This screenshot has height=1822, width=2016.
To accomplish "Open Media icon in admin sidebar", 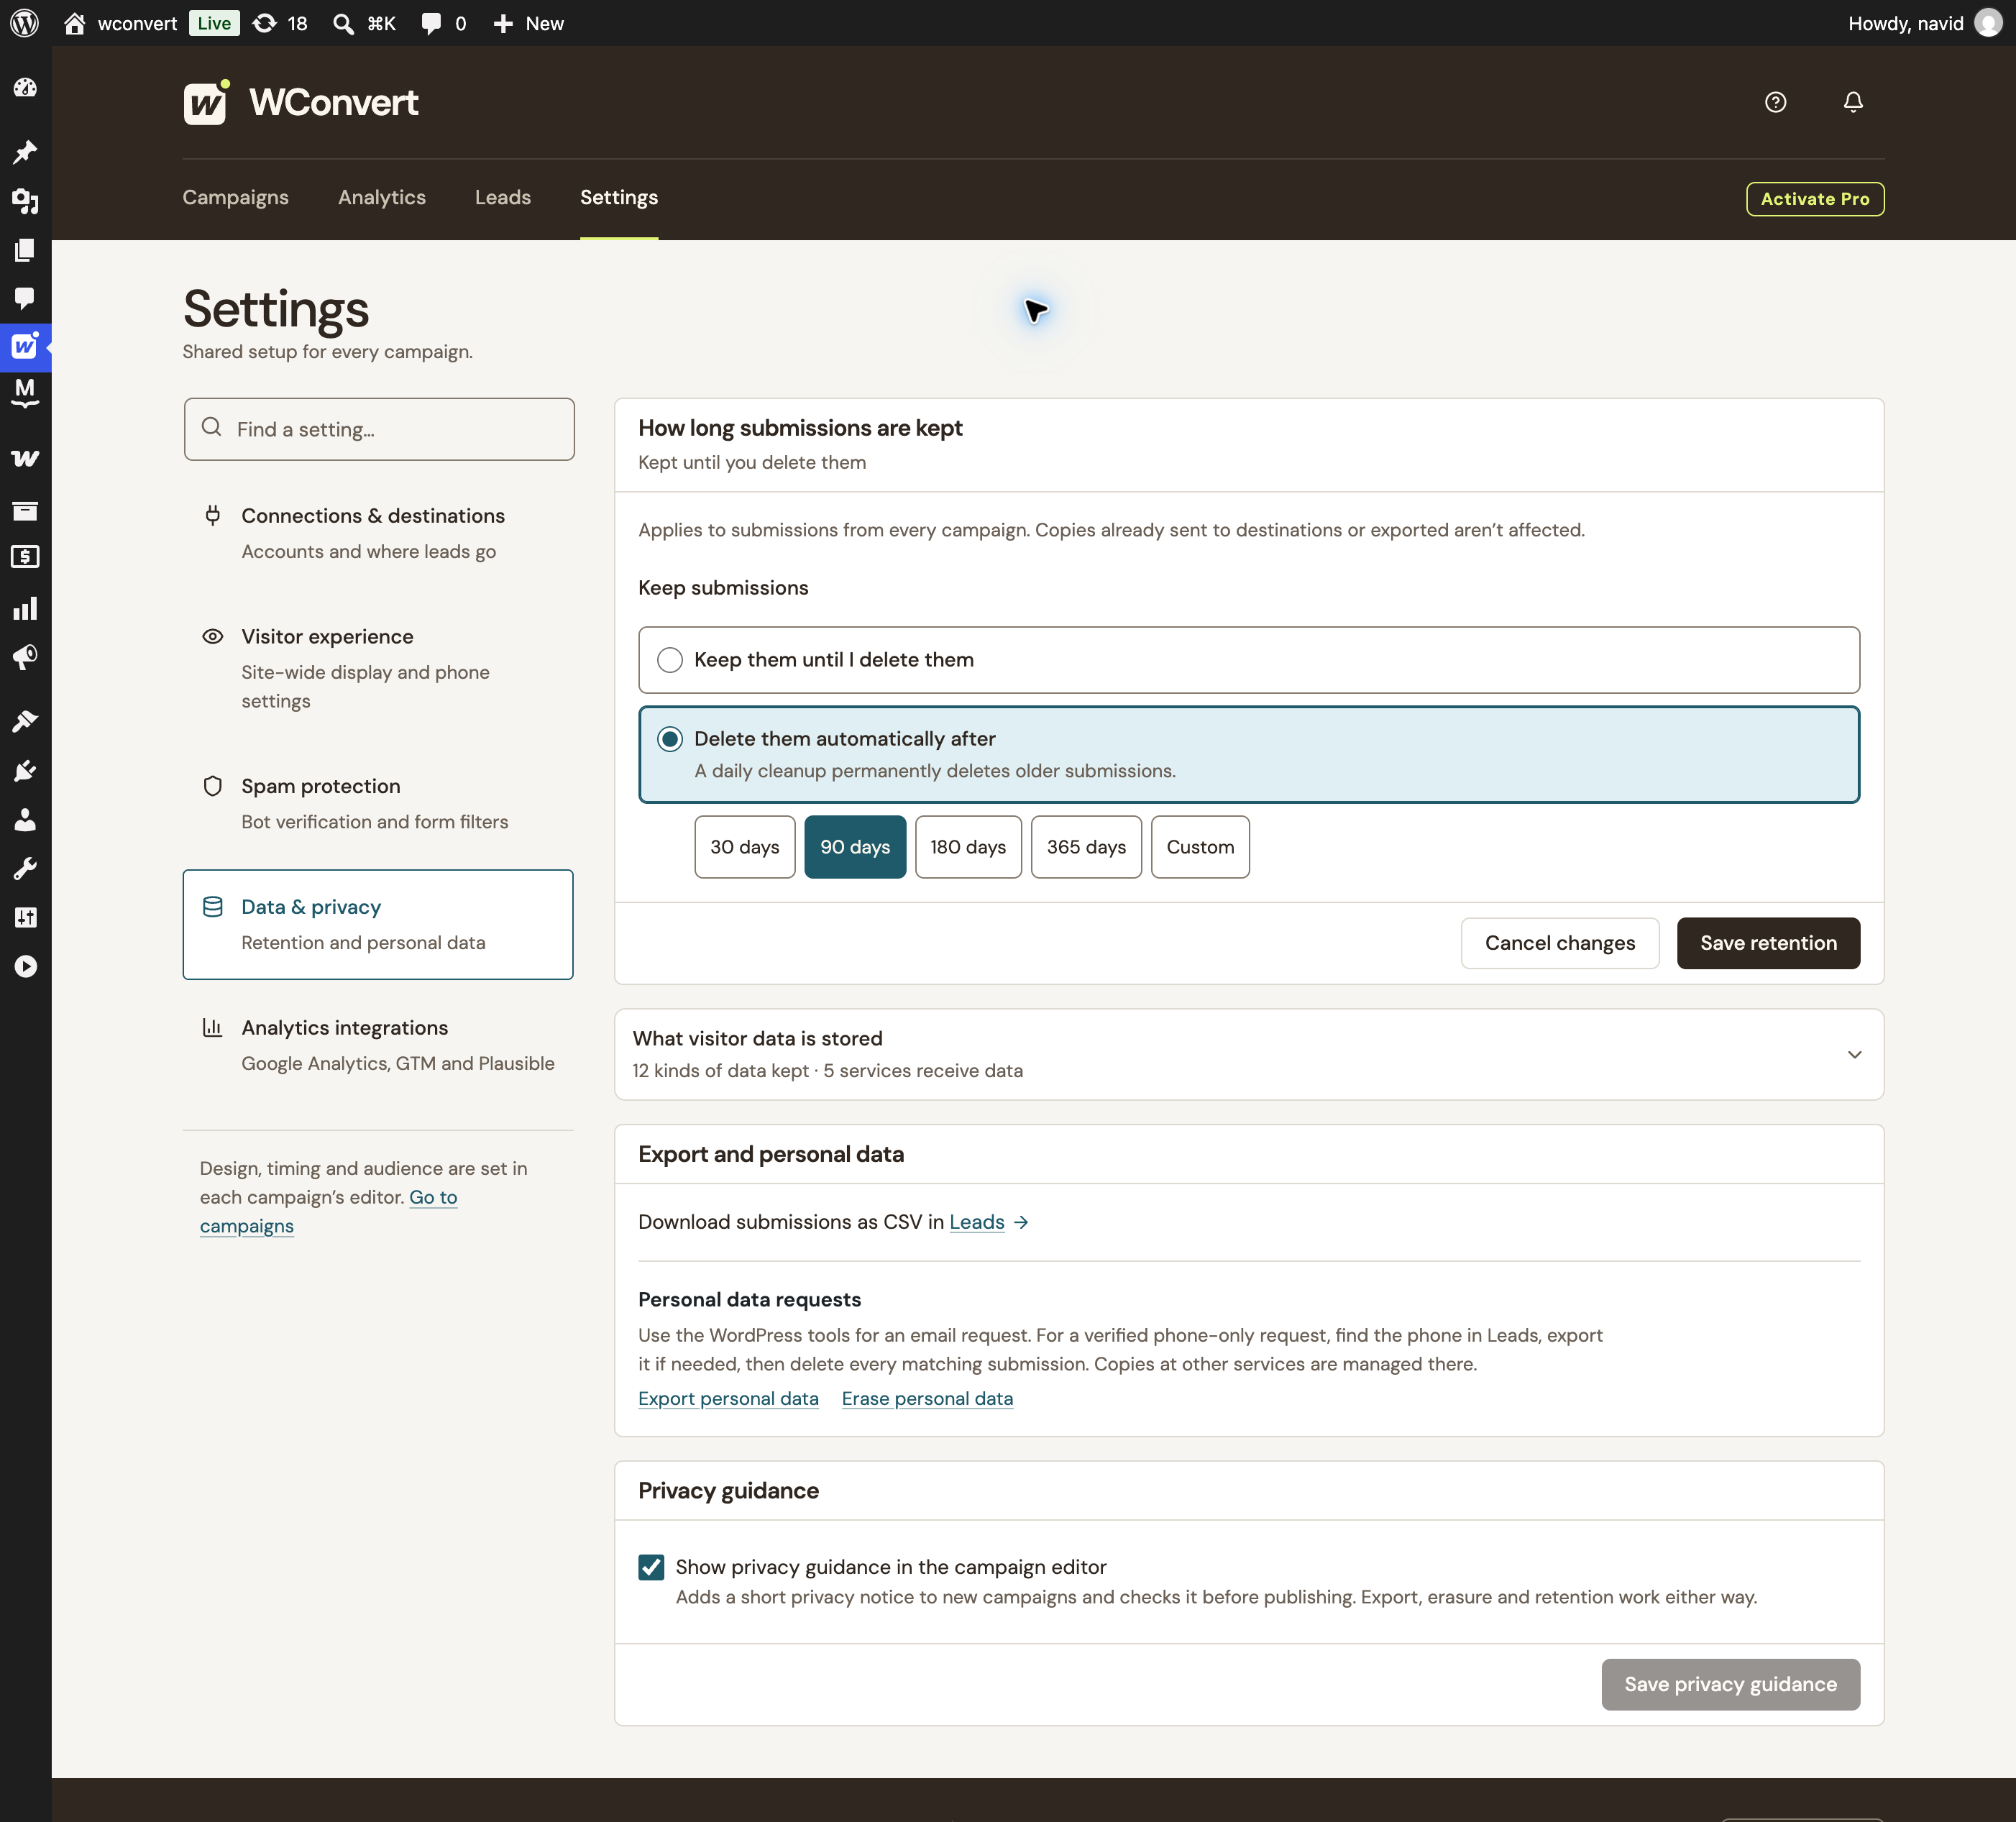I will [x=25, y=201].
